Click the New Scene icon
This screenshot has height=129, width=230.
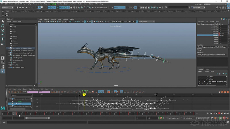click(18, 7)
